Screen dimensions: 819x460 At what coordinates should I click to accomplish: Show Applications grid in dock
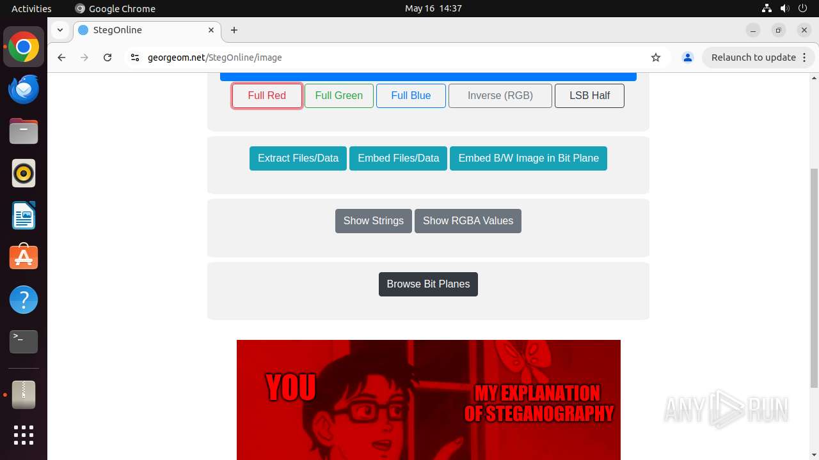pos(24,435)
